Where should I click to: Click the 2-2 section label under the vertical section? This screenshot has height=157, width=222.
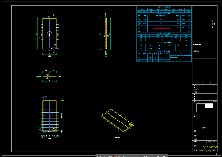(106, 56)
